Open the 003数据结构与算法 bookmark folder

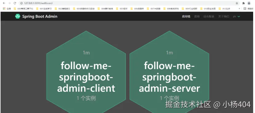84,9
